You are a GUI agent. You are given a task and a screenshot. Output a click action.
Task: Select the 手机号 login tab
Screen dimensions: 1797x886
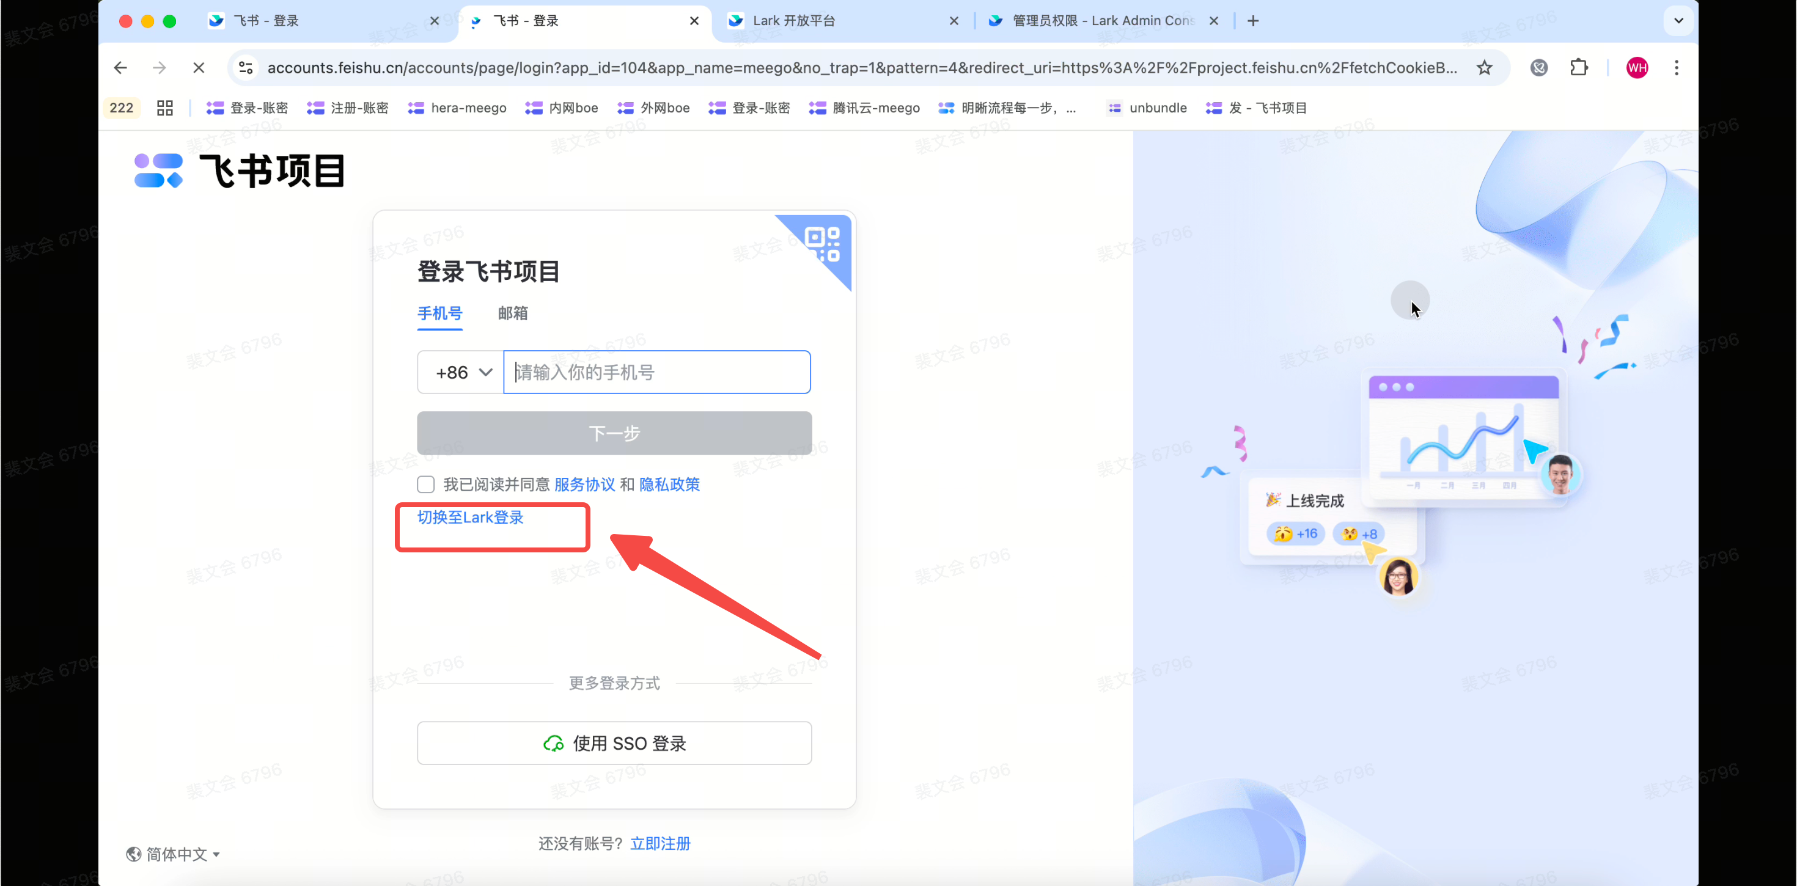[440, 314]
